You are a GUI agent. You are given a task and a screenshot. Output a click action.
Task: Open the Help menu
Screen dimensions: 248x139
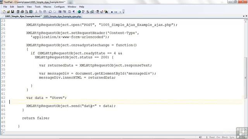(82, 7)
